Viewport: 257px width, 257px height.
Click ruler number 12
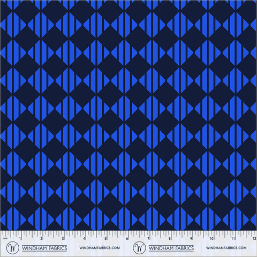click(254, 239)
